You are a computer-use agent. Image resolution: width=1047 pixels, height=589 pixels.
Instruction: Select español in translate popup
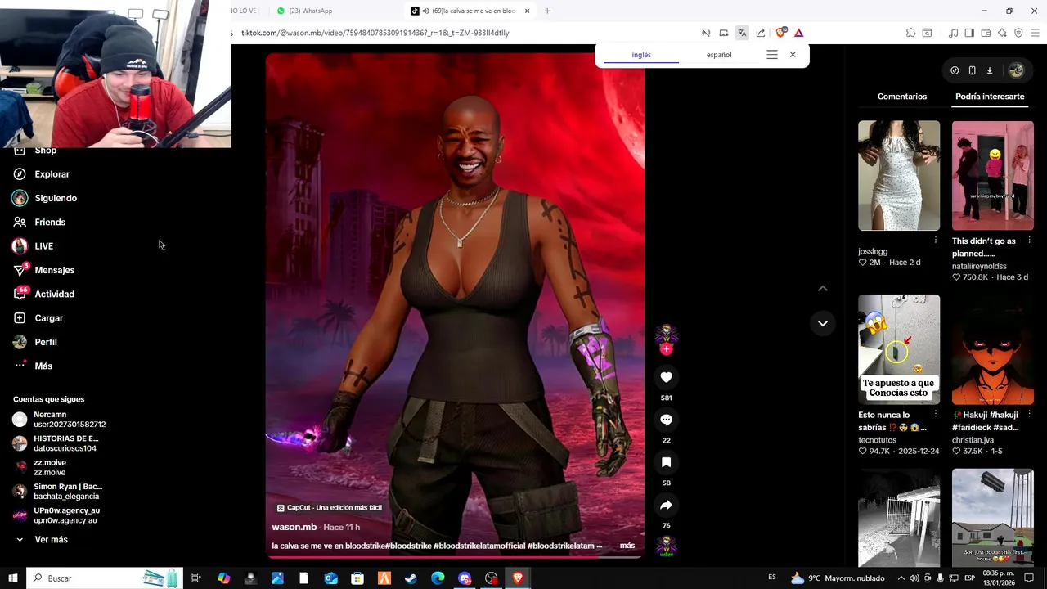tap(719, 55)
